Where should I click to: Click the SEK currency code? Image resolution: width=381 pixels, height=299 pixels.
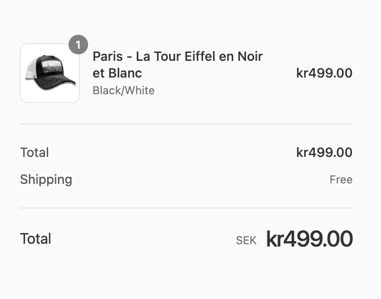point(246,240)
